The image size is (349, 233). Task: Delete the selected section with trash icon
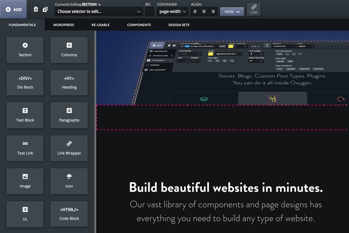[35, 9]
